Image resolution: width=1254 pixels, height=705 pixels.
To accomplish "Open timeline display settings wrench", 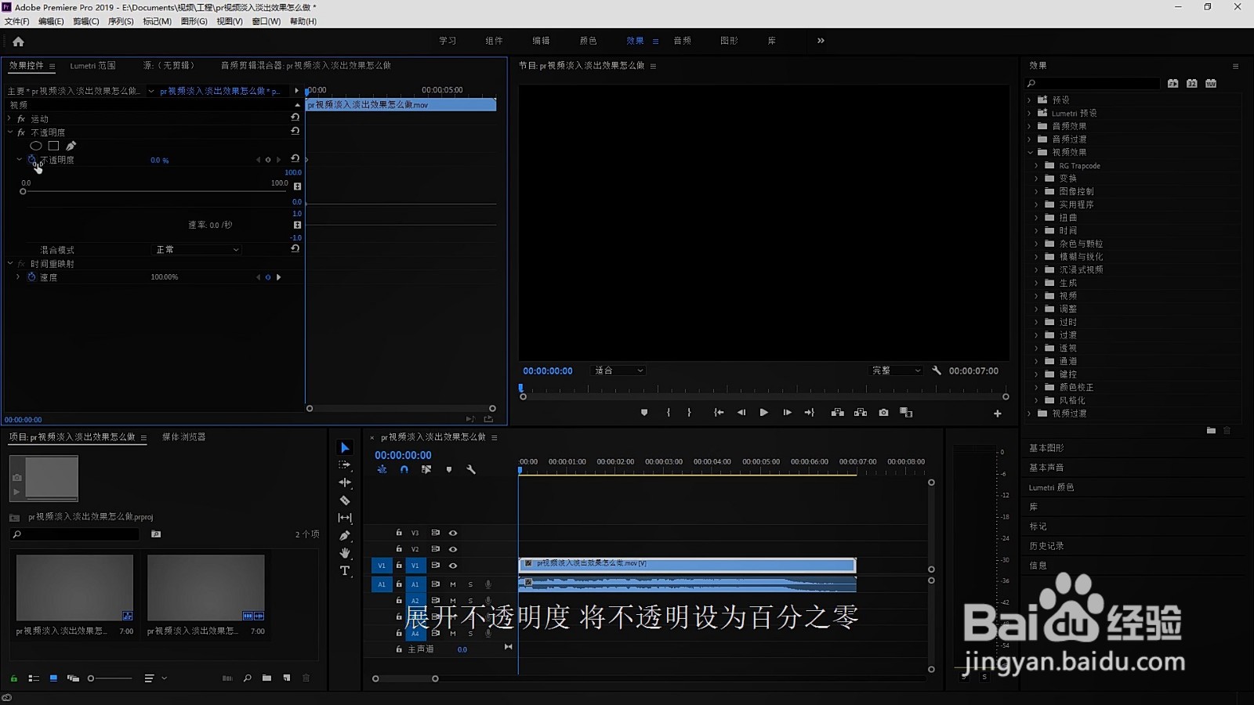I will pyautogui.click(x=471, y=470).
